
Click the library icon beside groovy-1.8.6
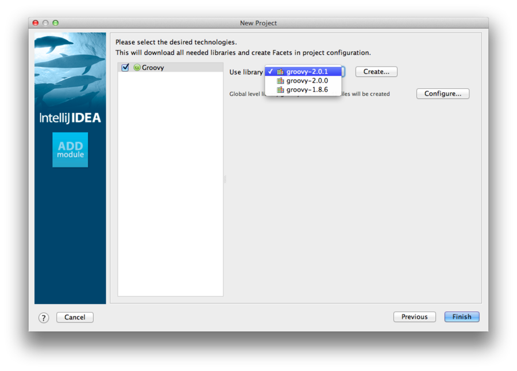280,89
